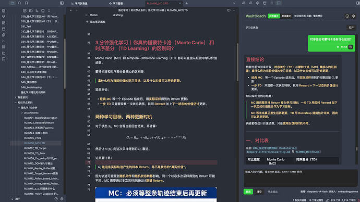This screenshot has height=202, width=360.
Task: Click the daily note calendar ribbon icon
Action: tap(4, 29)
